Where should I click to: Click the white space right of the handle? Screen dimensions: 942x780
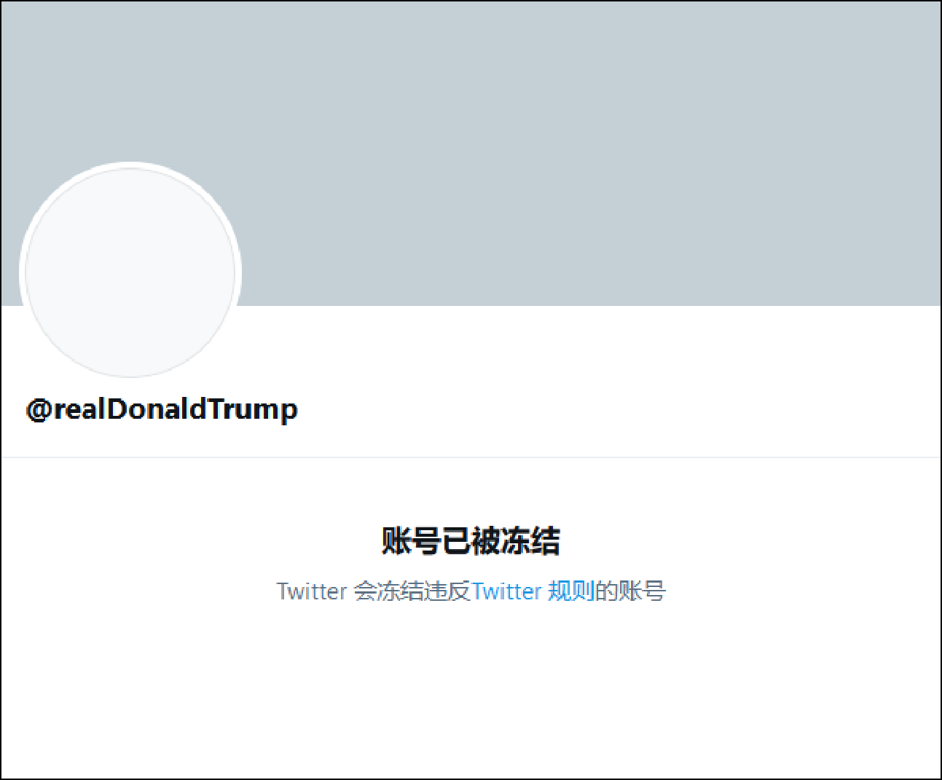tap(619, 410)
